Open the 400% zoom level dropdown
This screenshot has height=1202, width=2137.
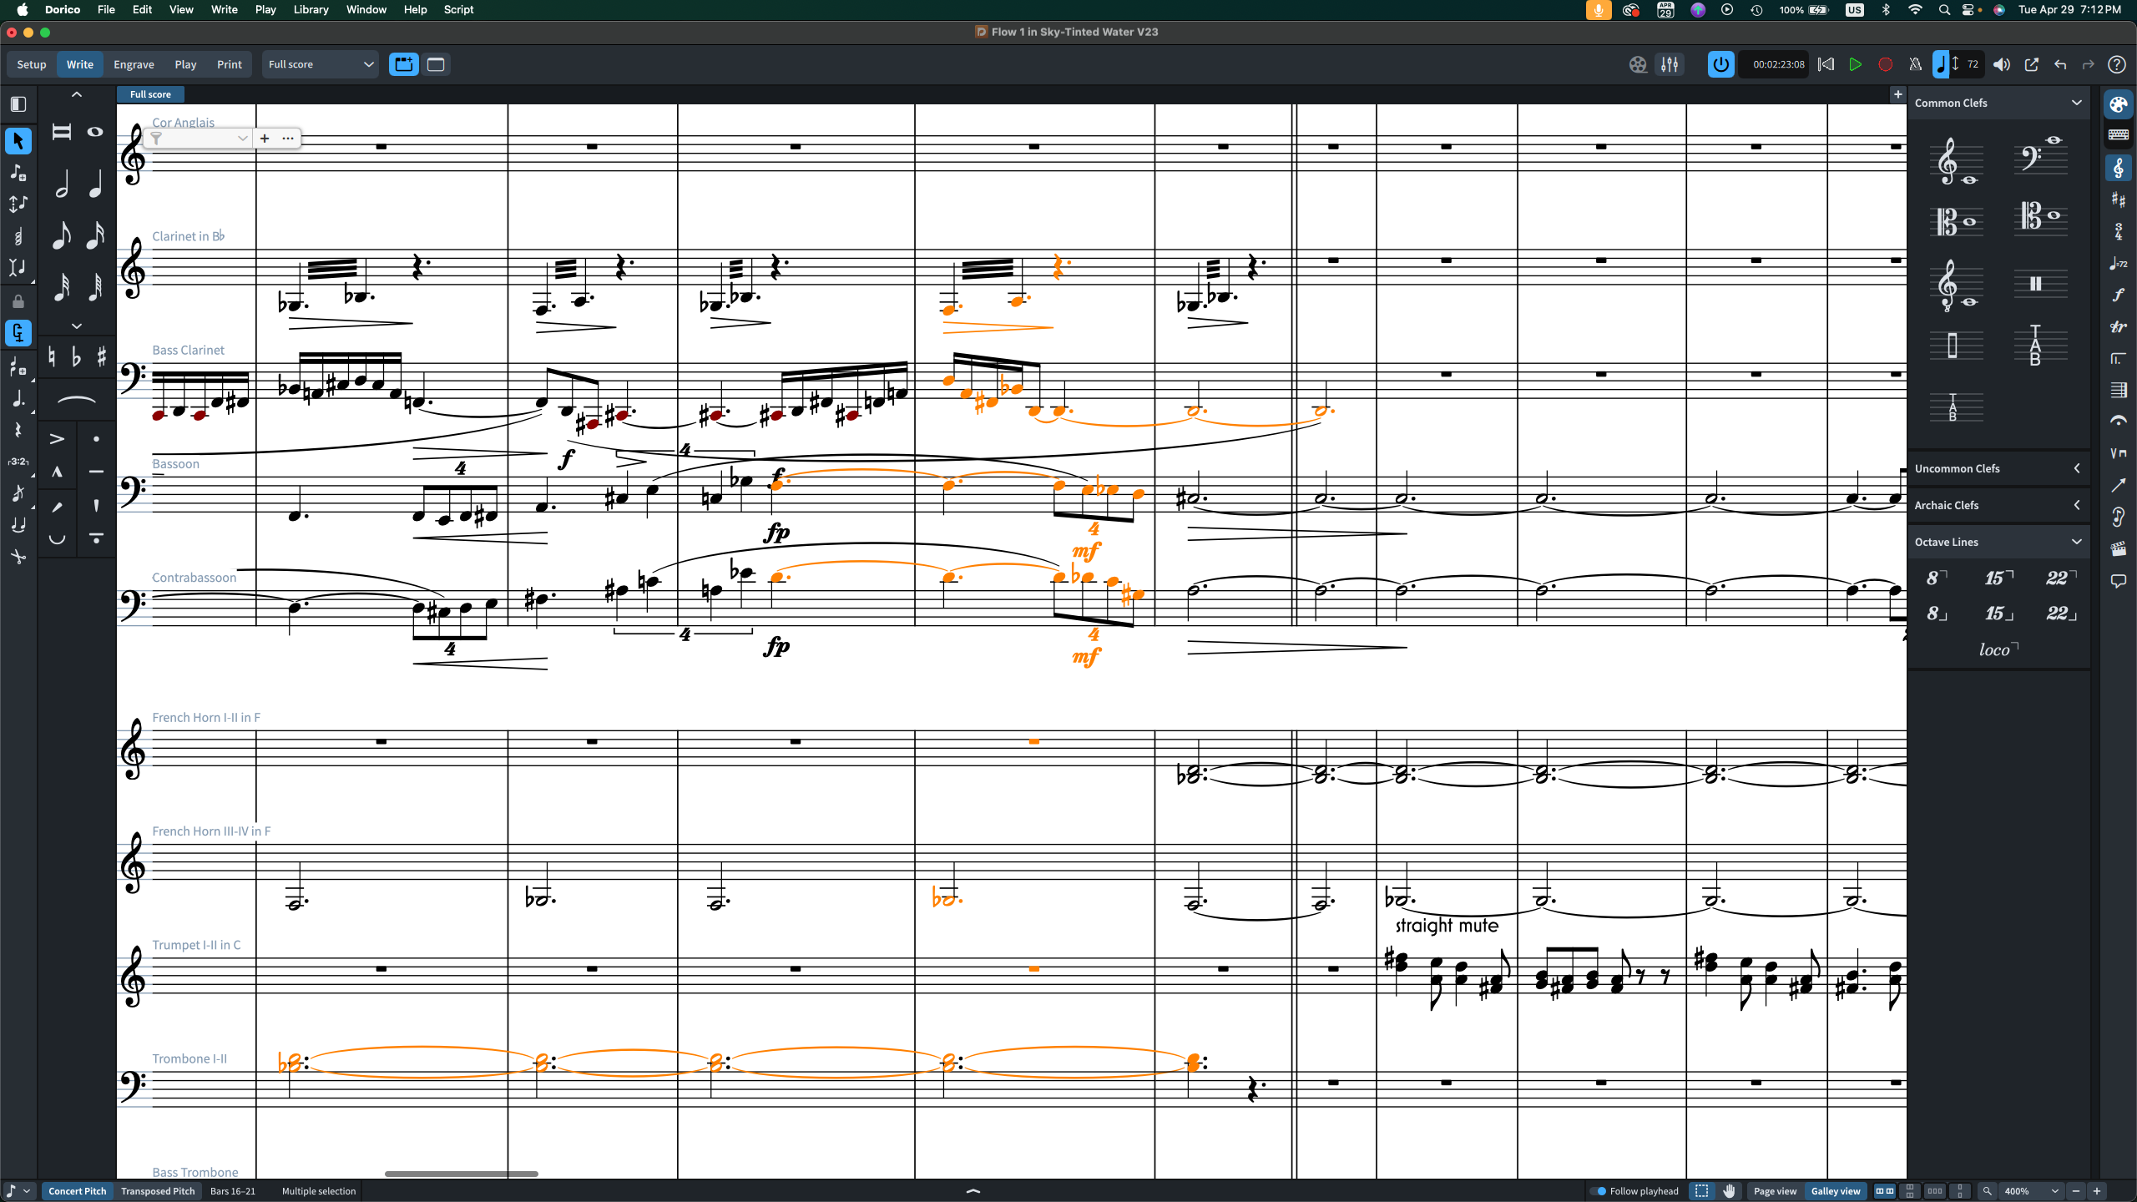[2032, 1191]
